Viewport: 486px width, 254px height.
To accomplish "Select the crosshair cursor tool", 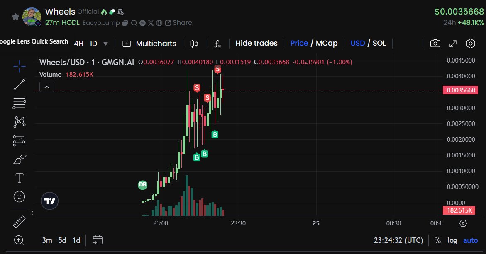I will 19,66.
